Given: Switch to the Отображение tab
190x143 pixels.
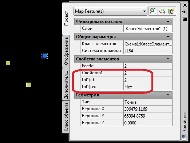Looking at the screenshot, I should click(66, 51).
